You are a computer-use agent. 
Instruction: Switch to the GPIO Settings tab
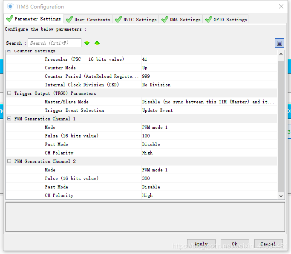(x=226, y=20)
